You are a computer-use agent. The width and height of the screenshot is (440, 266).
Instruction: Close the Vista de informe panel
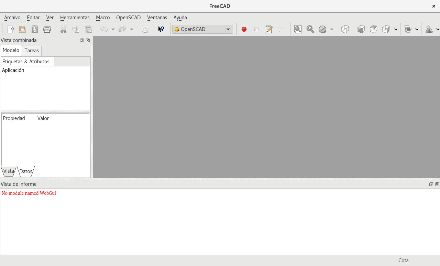437,184
